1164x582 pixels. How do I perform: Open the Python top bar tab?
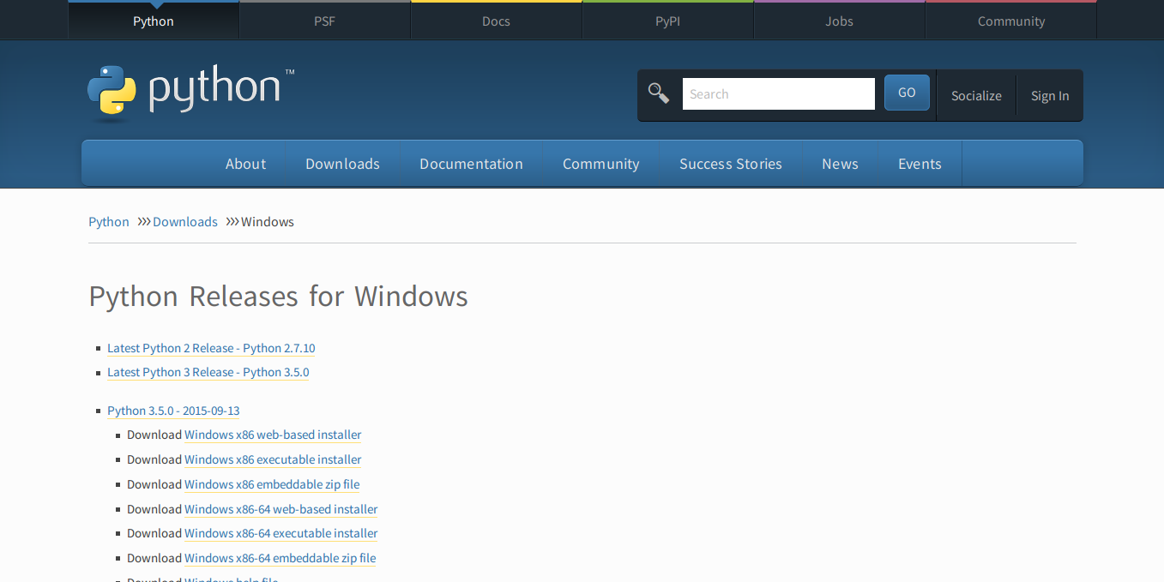(154, 21)
